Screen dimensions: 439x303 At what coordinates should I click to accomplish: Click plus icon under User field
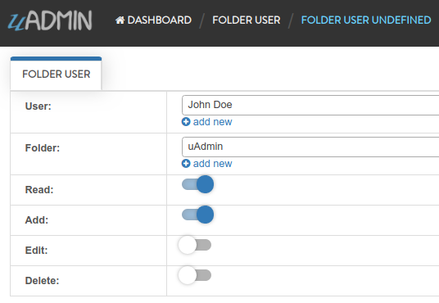pos(186,122)
